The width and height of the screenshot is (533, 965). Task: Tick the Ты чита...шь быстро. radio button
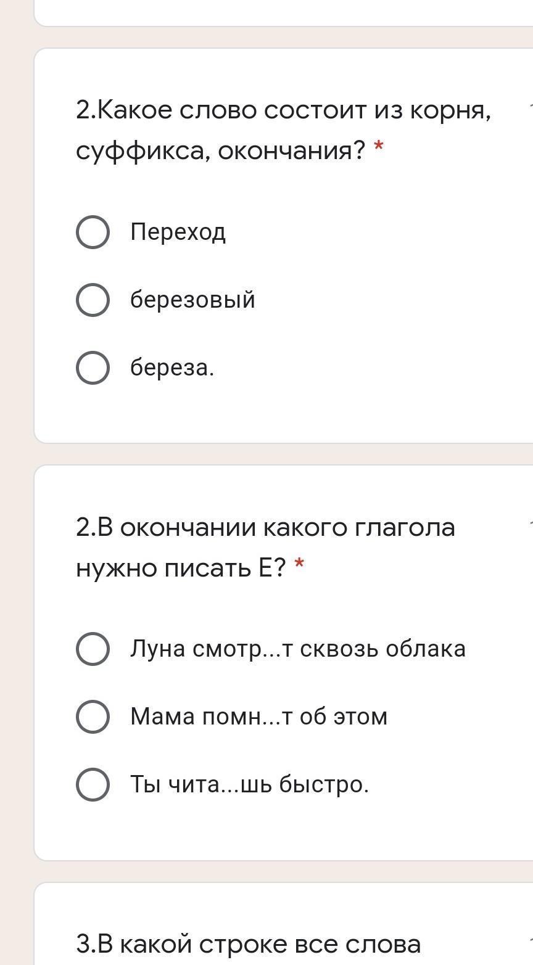93,784
